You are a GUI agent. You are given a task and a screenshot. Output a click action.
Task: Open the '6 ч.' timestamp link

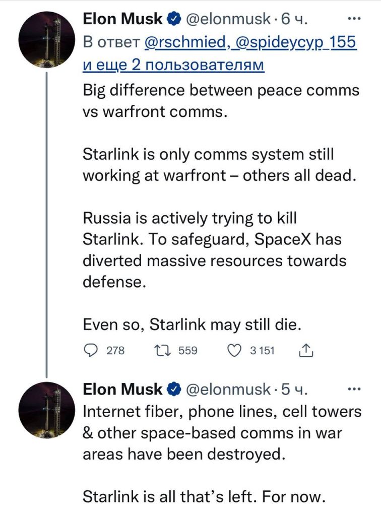pos(294,19)
